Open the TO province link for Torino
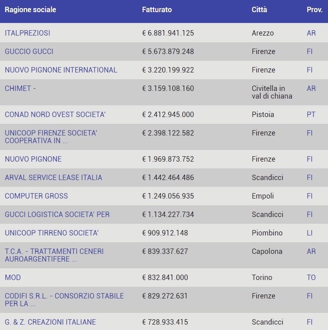328x330 pixels. [x=311, y=277]
